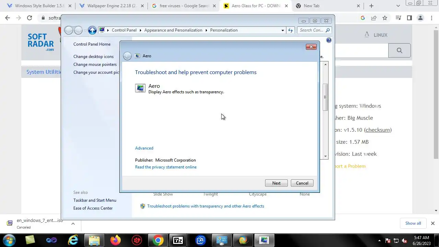Click the Google icon in address bar
This screenshot has width=439, height=247.
click(x=363, y=18)
